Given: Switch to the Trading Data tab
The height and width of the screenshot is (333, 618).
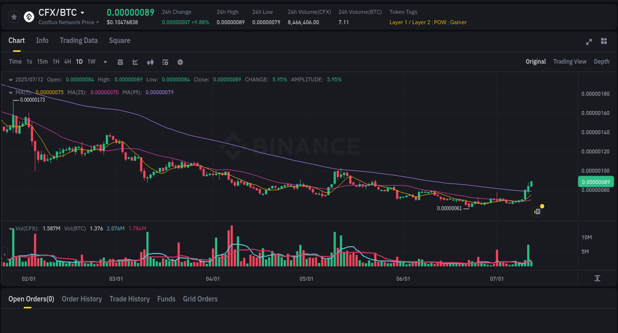Looking at the screenshot, I should 79,40.
